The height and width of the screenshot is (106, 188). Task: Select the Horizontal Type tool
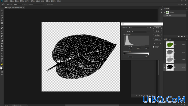tap(2, 51)
